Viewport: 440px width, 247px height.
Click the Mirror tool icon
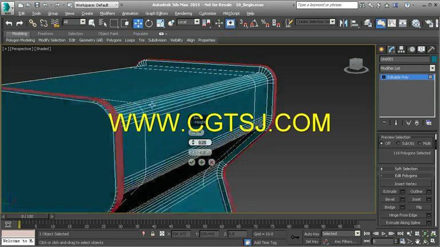[x=343, y=23]
